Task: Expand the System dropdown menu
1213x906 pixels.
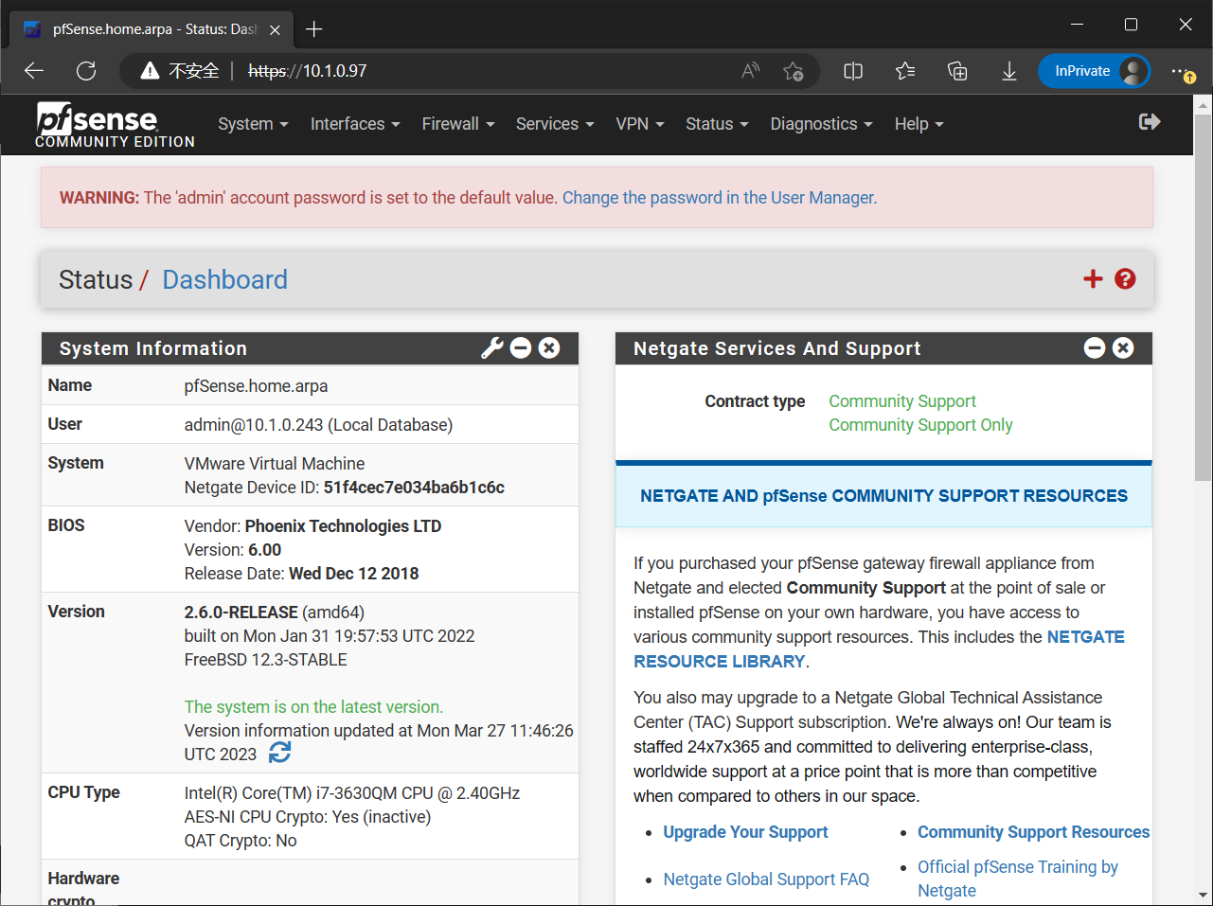Action: 252,124
